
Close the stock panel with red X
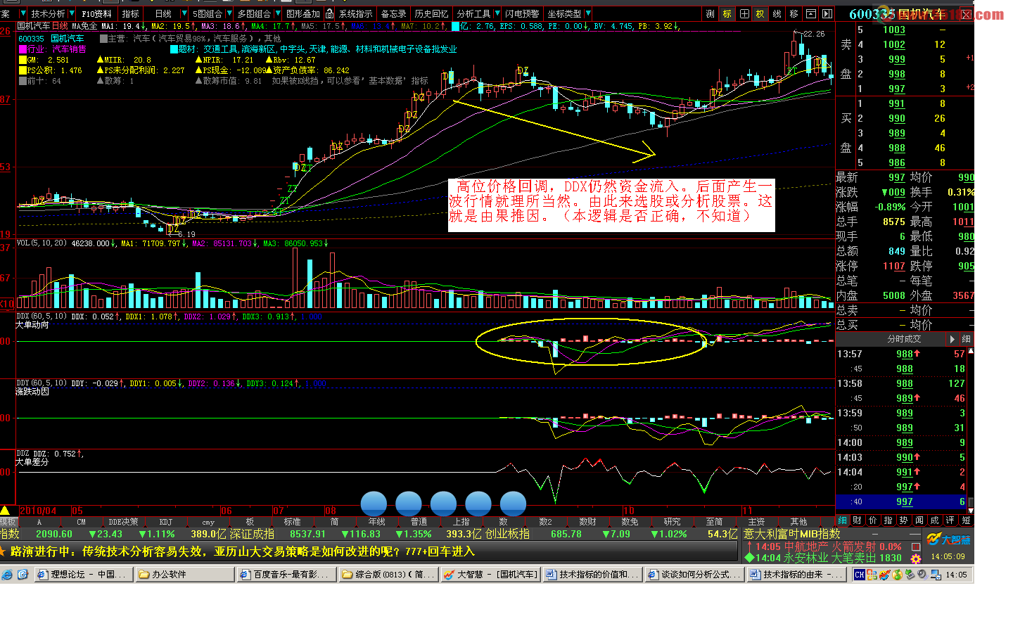point(967,14)
